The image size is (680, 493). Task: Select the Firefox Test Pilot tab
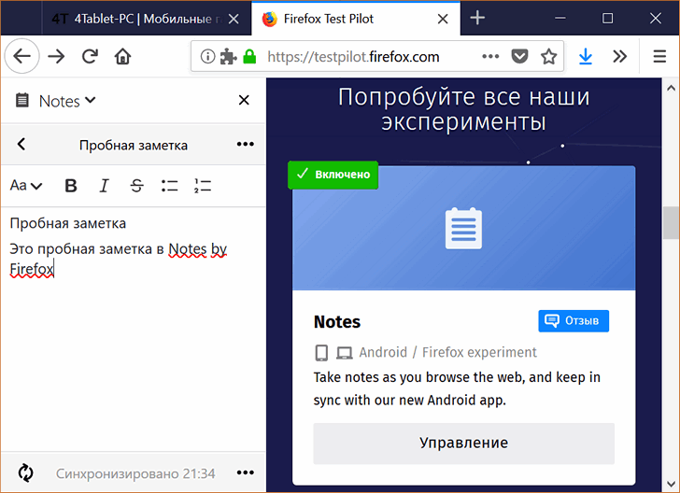328,19
